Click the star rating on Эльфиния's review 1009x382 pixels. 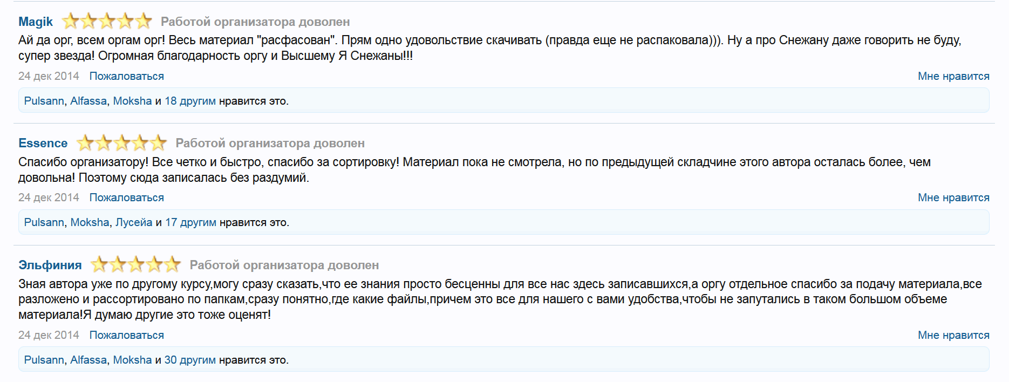pos(135,265)
